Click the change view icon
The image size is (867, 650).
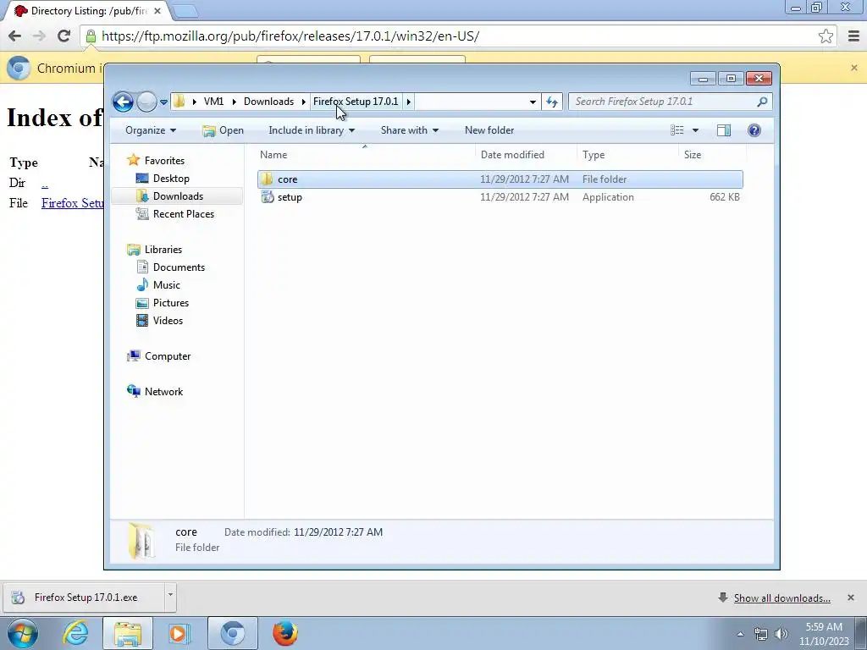click(677, 130)
